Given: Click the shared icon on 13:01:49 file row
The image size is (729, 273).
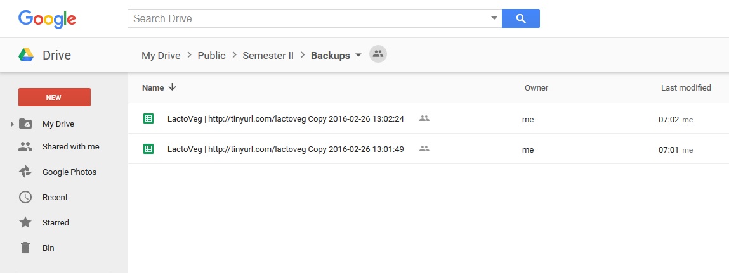Looking at the screenshot, I should coord(424,149).
